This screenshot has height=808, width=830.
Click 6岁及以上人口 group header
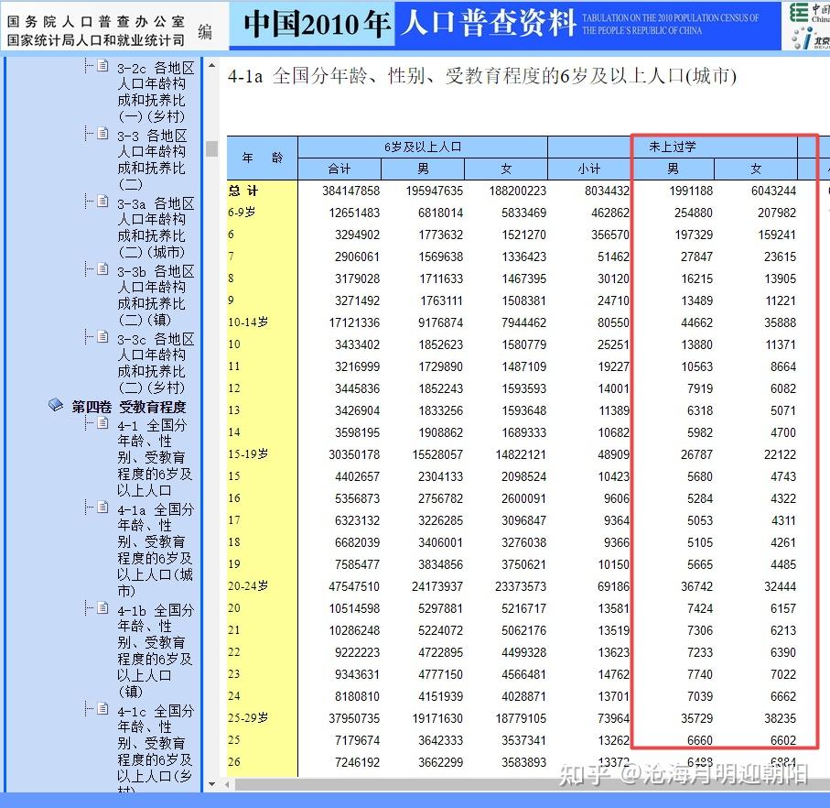tap(423, 147)
